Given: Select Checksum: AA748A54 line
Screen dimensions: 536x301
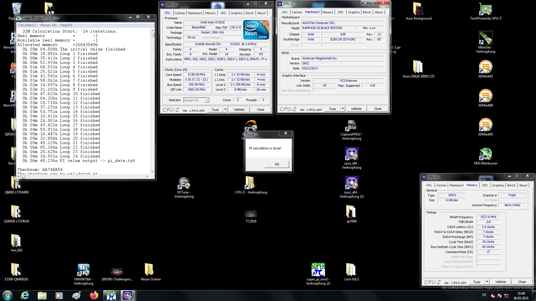Looking at the screenshot, I should [x=40, y=169].
